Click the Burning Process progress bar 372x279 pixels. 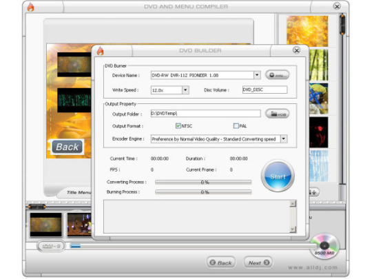(x=203, y=192)
